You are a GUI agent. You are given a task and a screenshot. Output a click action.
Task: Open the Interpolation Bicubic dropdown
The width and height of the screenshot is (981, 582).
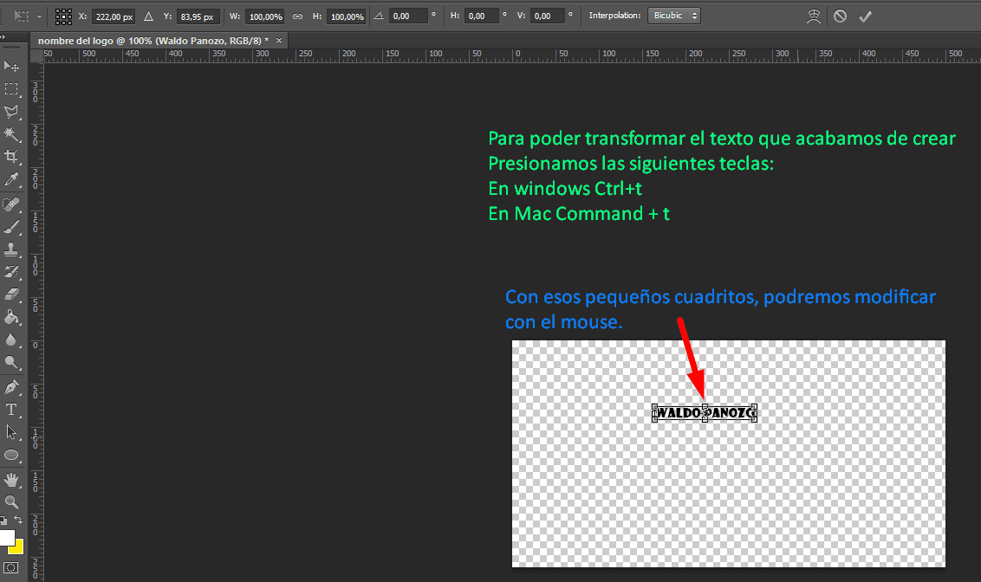pyautogui.click(x=674, y=16)
